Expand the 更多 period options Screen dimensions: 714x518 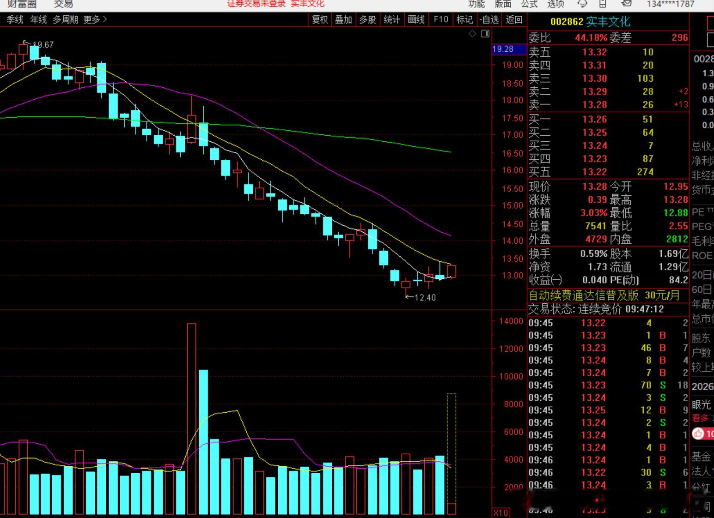click(95, 20)
